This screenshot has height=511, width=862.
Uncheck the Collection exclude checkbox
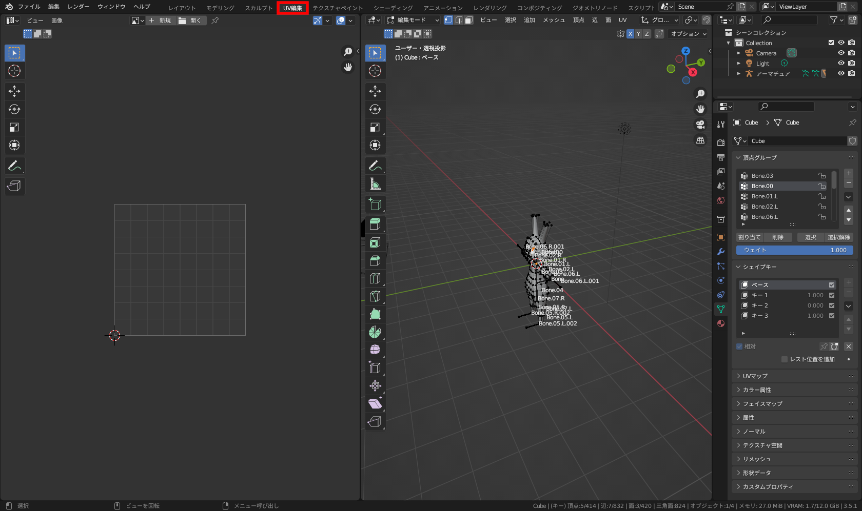coord(831,43)
